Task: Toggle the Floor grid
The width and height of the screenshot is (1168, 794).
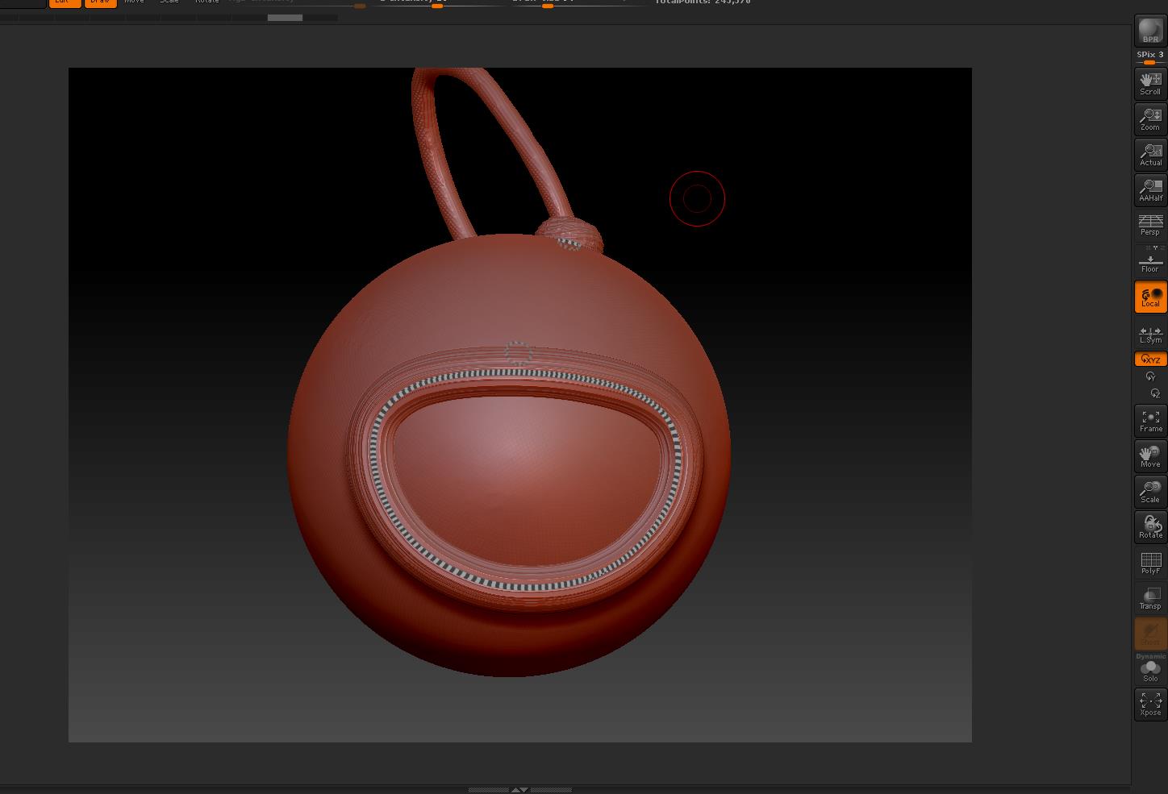Action: pos(1150,264)
